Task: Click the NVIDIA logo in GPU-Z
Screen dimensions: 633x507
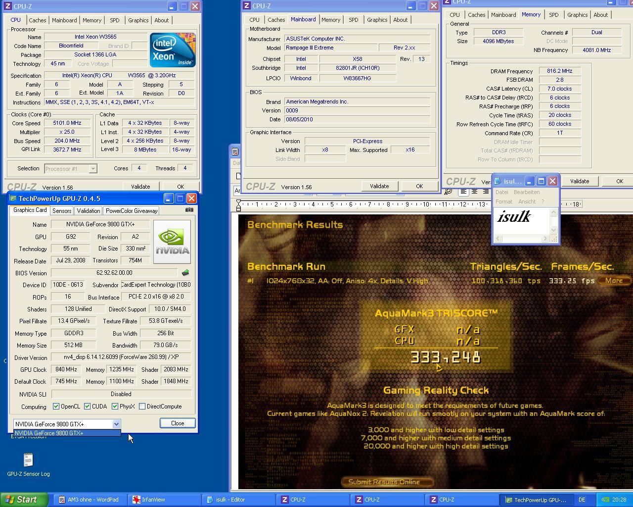Action: tap(172, 242)
